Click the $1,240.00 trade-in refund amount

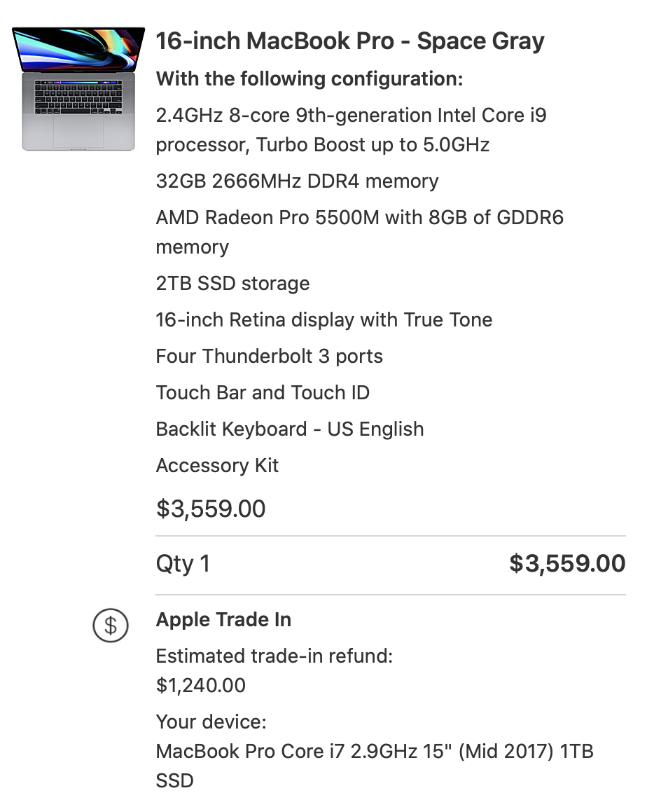(x=201, y=686)
